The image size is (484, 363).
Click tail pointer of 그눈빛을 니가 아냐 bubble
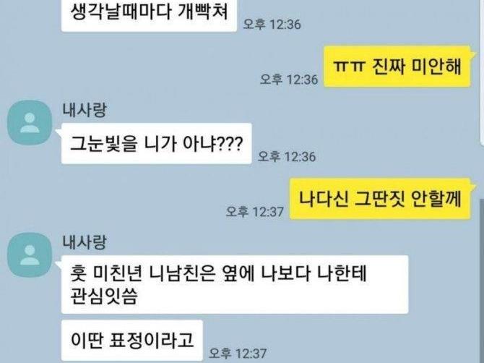(59, 132)
